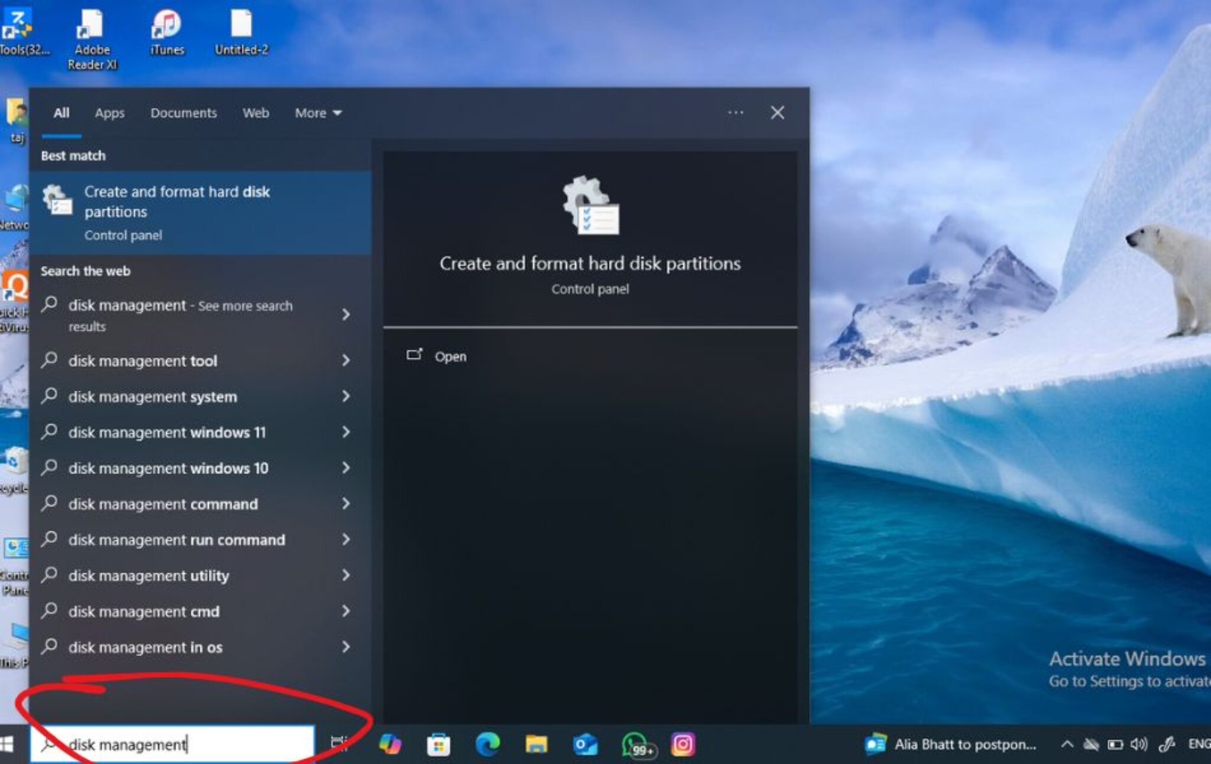Open File Explorer from the taskbar
Image resolution: width=1211 pixels, height=764 pixels.
536,743
